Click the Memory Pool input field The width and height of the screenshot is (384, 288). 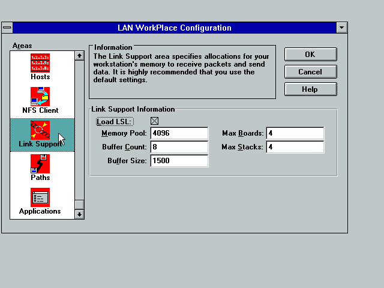pos(179,133)
